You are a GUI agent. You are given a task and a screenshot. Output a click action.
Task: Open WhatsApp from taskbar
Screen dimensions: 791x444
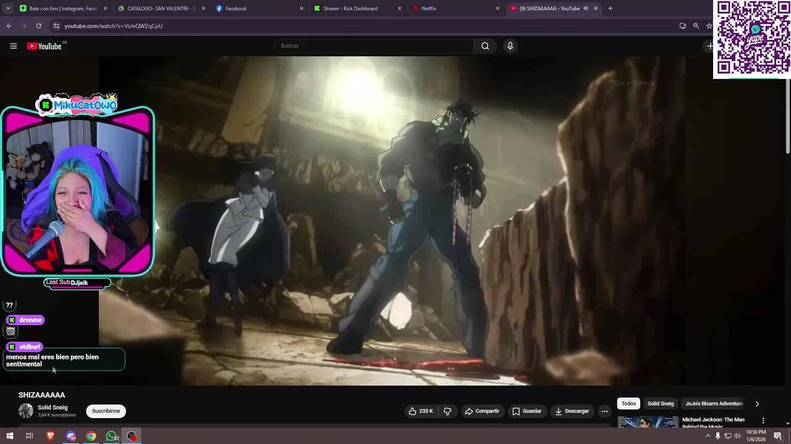coord(111,436)
